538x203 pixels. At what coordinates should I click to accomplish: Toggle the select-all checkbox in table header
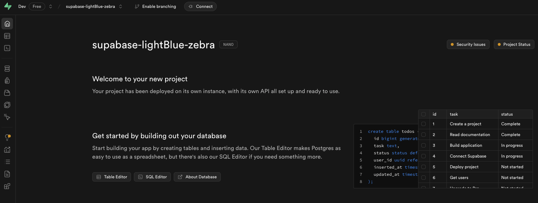pos(424,114)
